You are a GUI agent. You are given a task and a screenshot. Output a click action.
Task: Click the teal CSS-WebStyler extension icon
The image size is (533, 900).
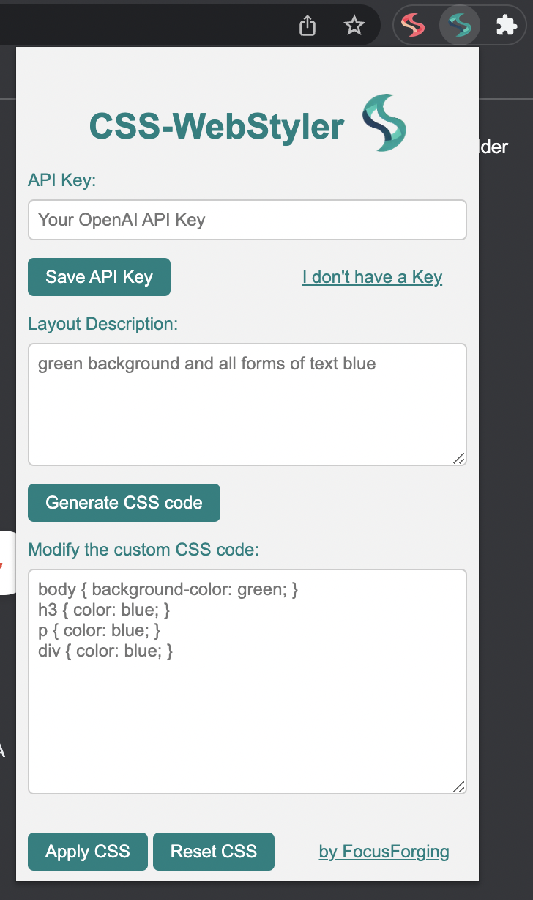coord(460,26)
